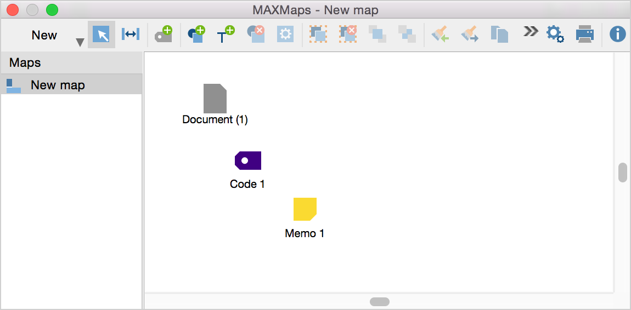Click the New map button
631x310 pixels.
pyautogui.click(x=44, y=36)
